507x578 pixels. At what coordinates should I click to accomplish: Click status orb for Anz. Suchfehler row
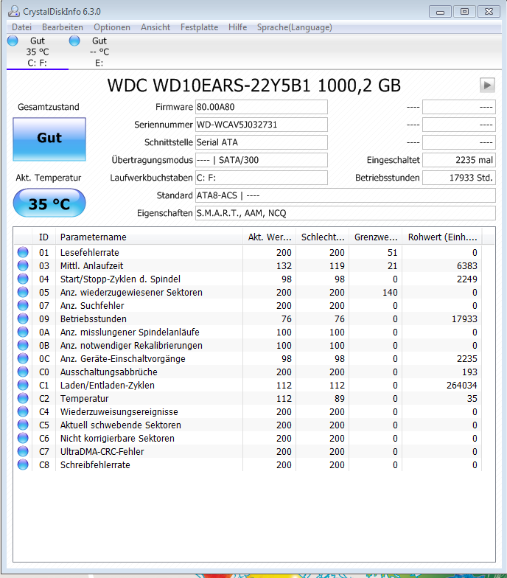23,305
